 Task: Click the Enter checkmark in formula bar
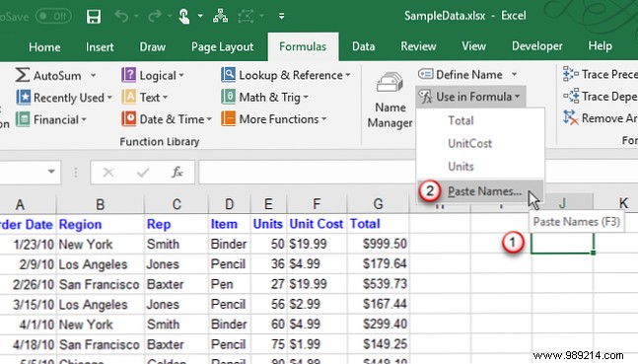[x=143, y=173]
